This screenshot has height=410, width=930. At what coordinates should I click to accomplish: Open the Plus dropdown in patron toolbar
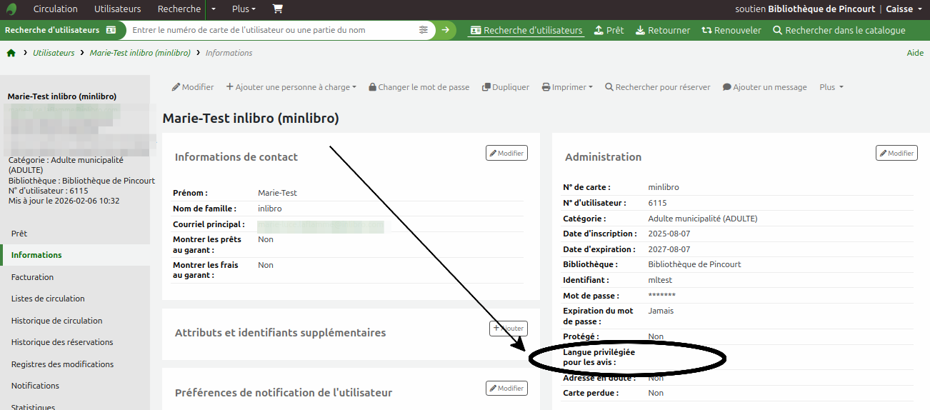coord(831,87)
